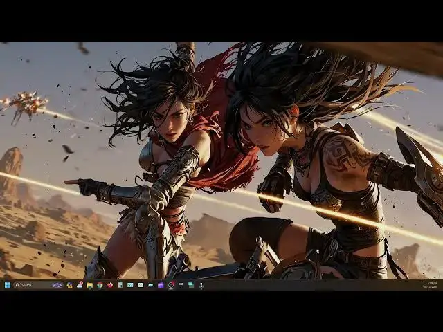Launch Google Chrome from the taskbar
443x332 pixels.
(100, 285)
